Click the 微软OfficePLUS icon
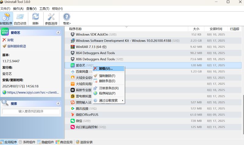 (73, 115)
